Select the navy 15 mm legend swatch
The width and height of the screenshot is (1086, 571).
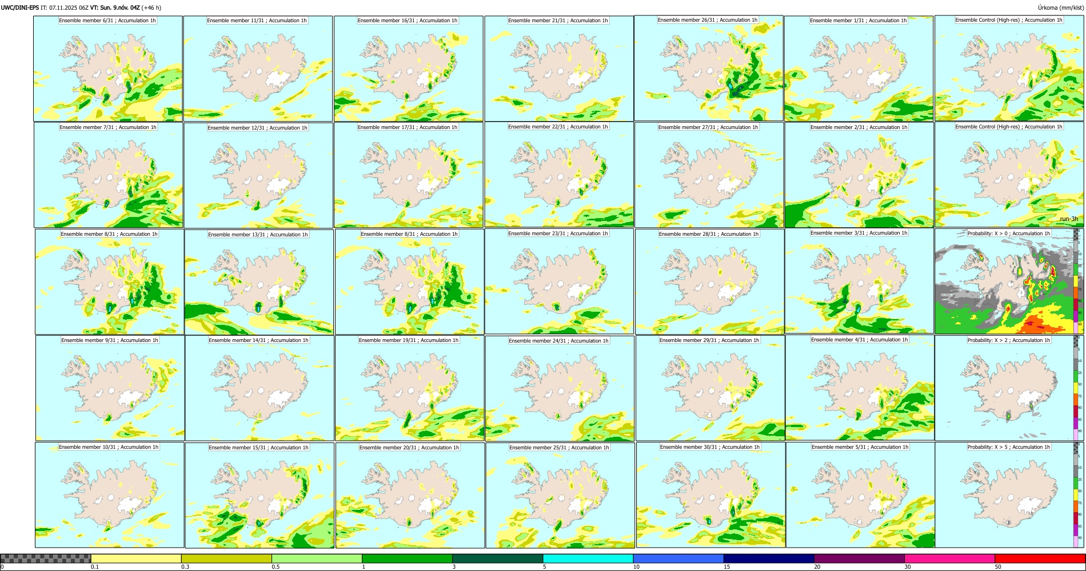(768, 558)
